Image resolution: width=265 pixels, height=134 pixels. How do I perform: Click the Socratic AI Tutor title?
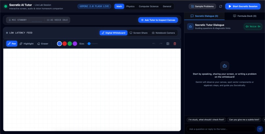point(20,5)
